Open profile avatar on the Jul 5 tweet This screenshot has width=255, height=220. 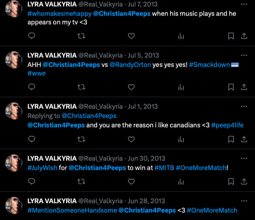coord(14,60)
